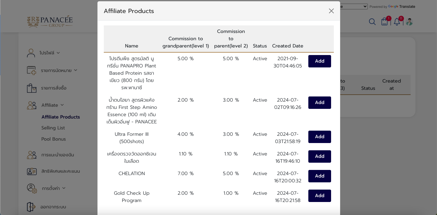Image resolution: width=437 pixels, height=215 pixels.
Task: Add the Gold Check Up Program product
Action: pos(320,196)
